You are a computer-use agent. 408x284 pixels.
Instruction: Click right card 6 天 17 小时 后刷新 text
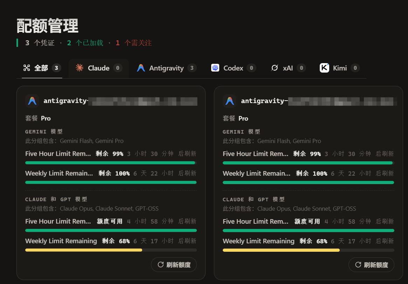coord(362,241)
